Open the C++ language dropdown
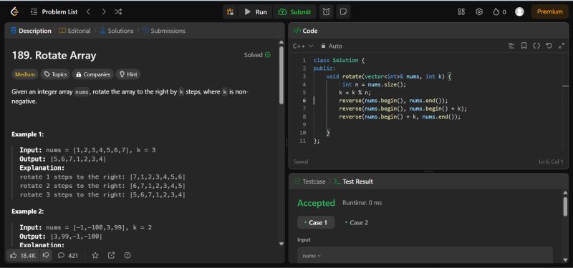Image resolution: width=573 pixels, height=268 pixels. [303, 46]
